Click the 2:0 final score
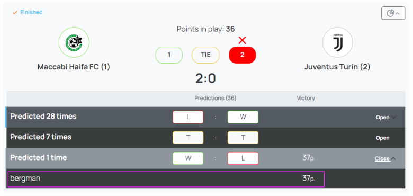This screenshot has height=196, width=413. pyautogui.click(x=205, y=78)
